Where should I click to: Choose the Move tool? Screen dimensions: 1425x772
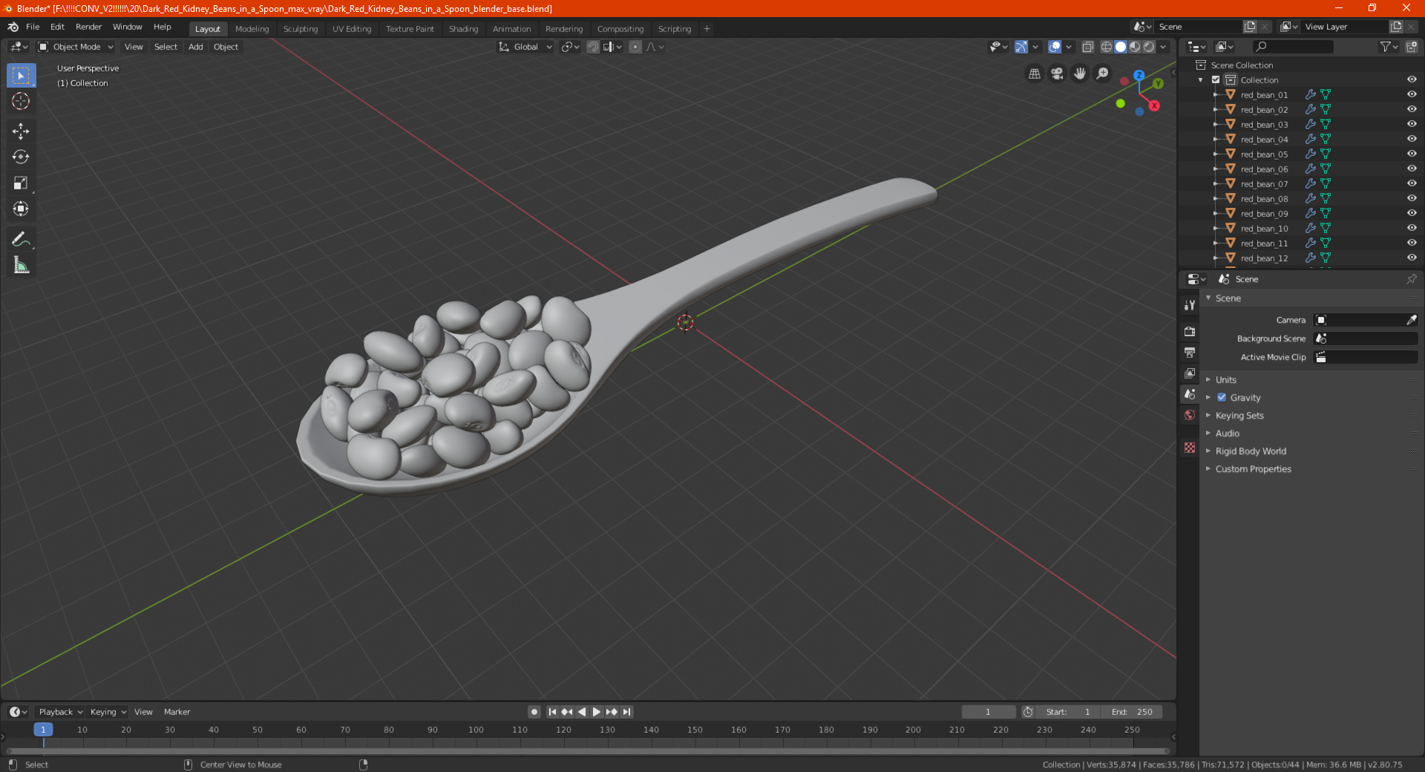(21, 131)
